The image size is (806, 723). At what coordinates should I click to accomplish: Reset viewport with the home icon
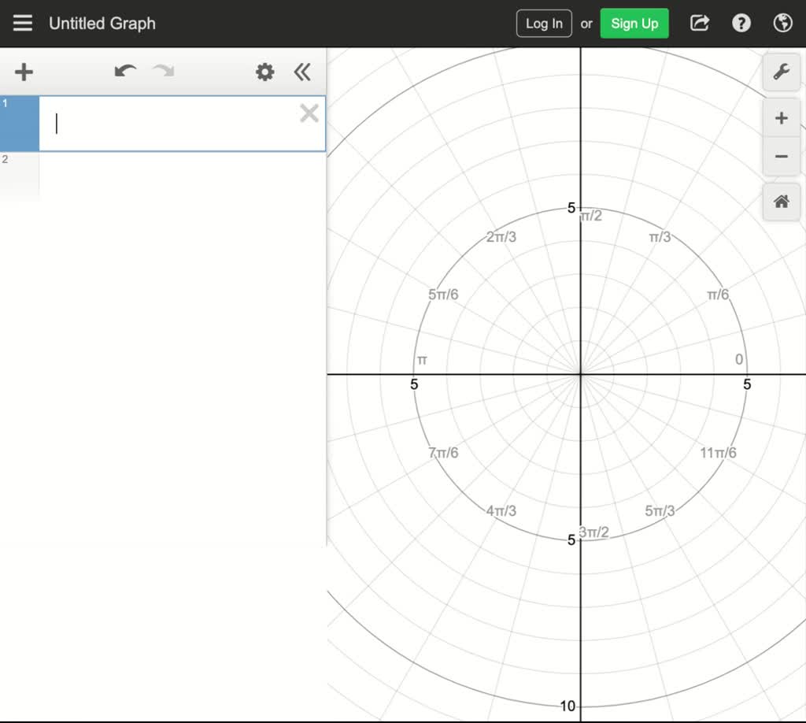tap(781, 202)
